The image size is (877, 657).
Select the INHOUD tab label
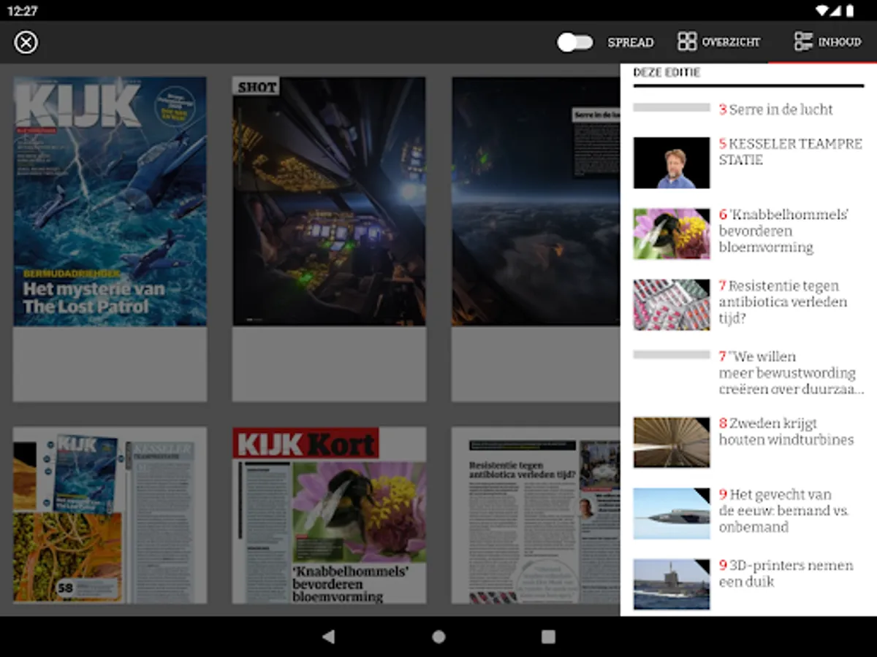pos(839,42)
